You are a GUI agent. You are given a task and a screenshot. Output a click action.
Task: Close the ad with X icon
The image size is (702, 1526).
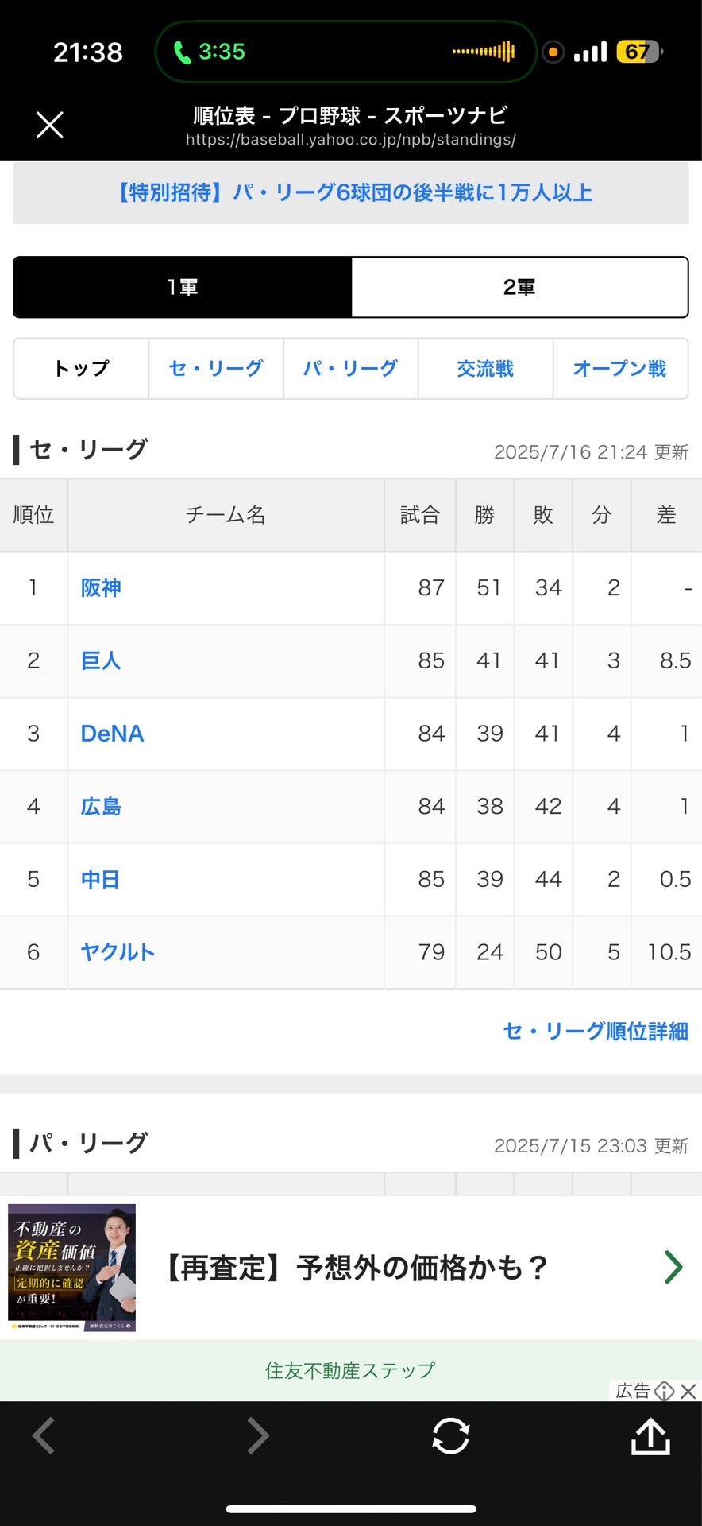tap(688, 1390)
